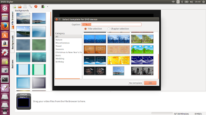Image resolution: width=206 pixels, height=115 pixels.
Task: Choose the cartoon green tree template
Action: (x=142, y=50)
